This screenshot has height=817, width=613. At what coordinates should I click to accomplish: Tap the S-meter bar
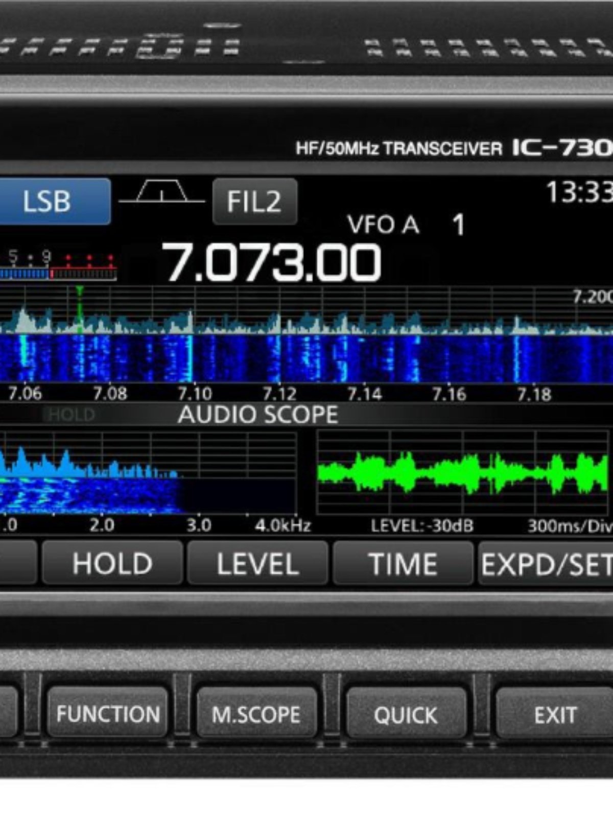click(58, 274)
